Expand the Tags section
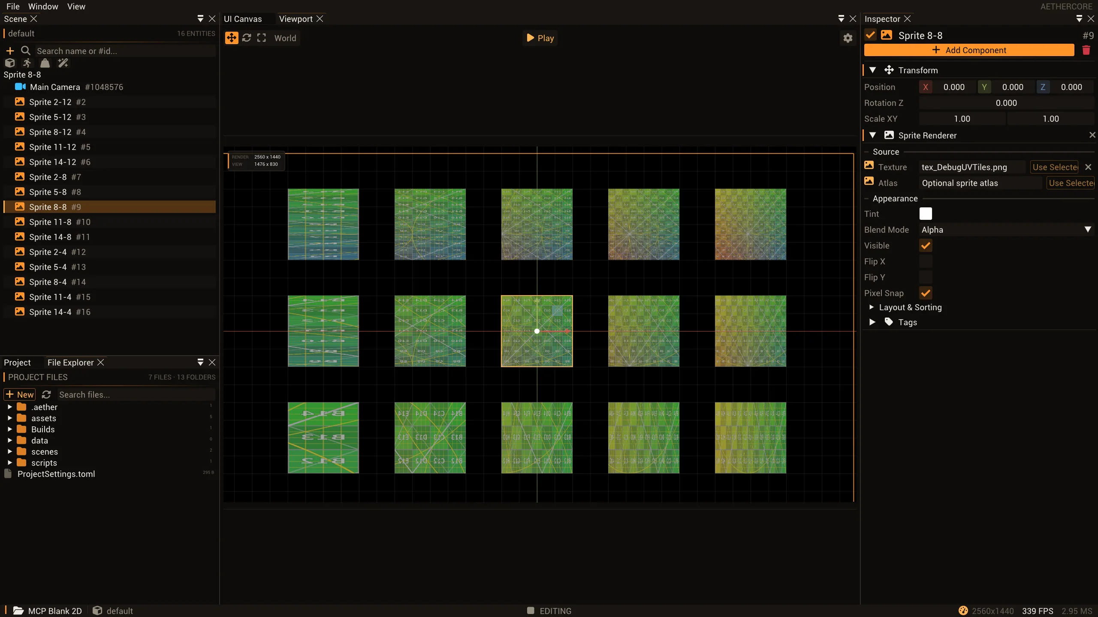 pyautogui.click(x=872, y=322)
